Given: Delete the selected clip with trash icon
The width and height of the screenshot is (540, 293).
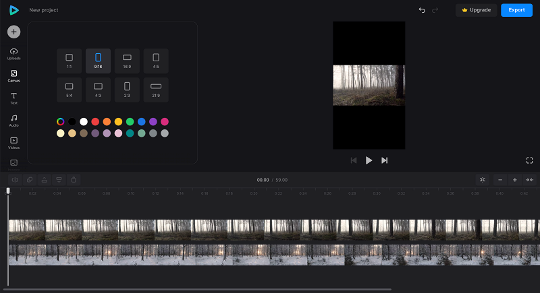Looking at the screenshot, I should point(74,180).
